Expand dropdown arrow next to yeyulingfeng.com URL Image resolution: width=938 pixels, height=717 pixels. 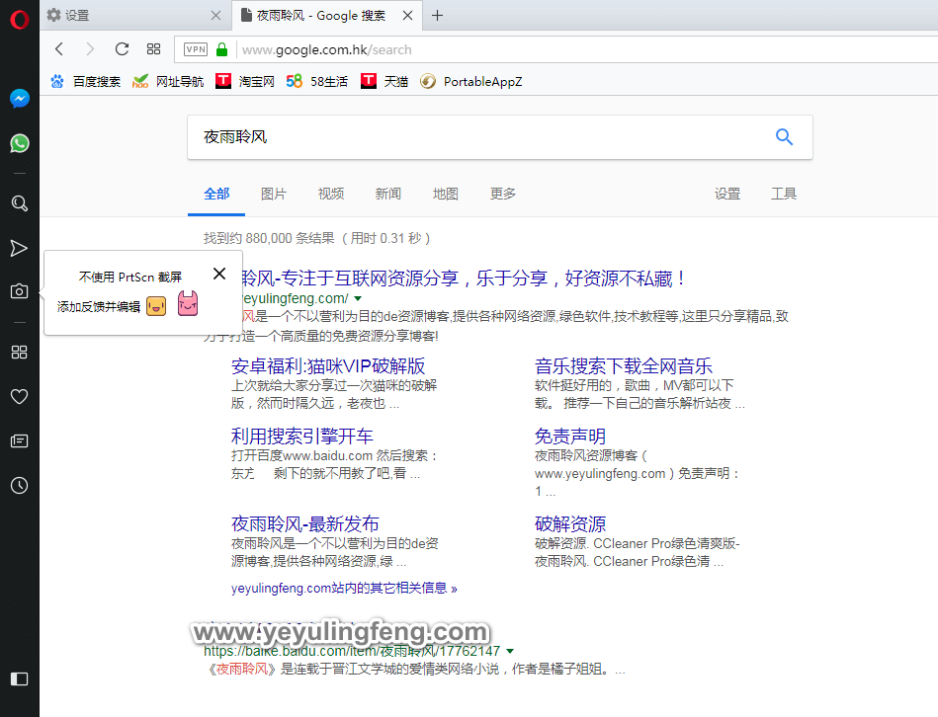[358, 298]
